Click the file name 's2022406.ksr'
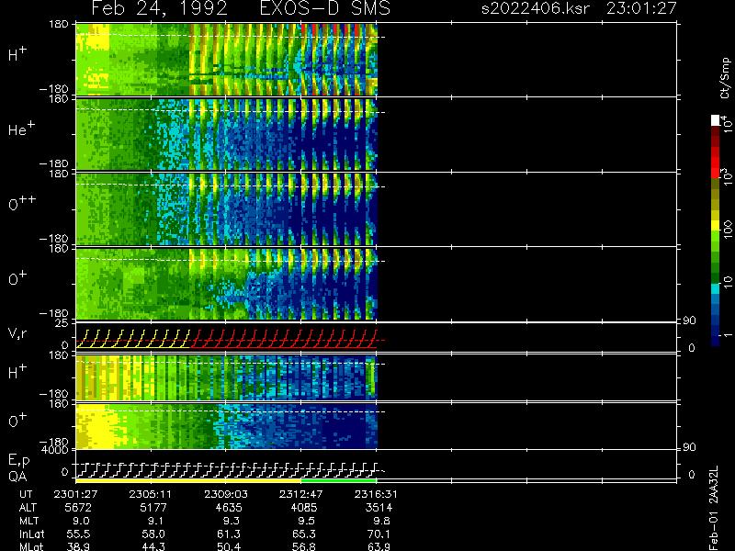The height and width of the screenshot is (551, 735). 536,8
